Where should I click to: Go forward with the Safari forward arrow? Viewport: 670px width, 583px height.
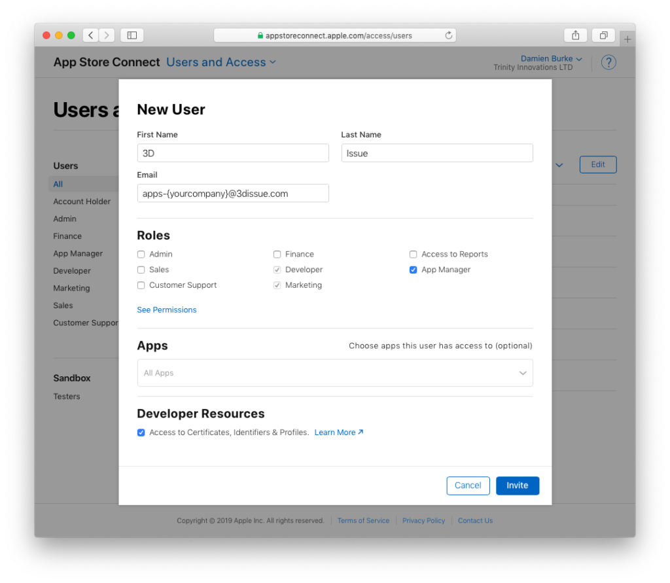(107, 35)
